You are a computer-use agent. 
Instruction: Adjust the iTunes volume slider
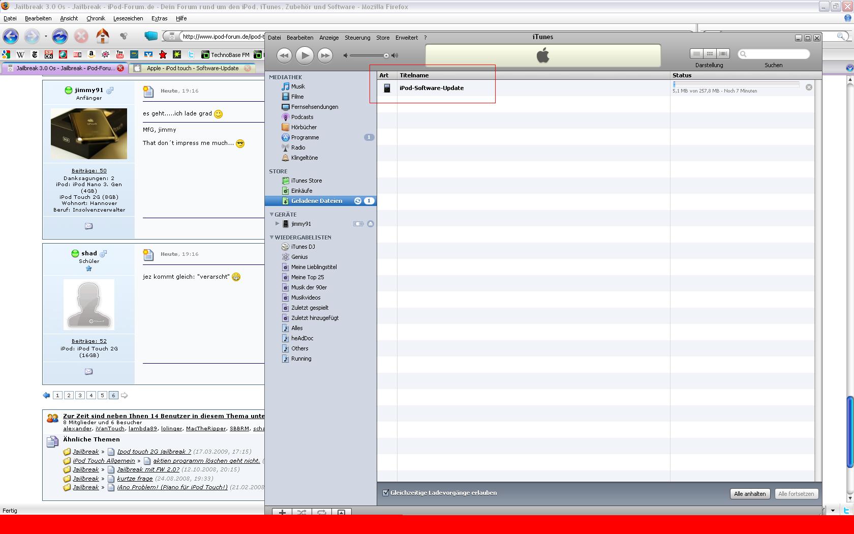[x=386, y=55]
